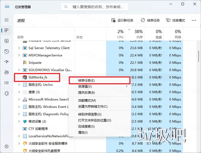Expand the LocalServiceNoNetworkFirewall row
Viewport: 201px width, 153px height.
[19, 136]
